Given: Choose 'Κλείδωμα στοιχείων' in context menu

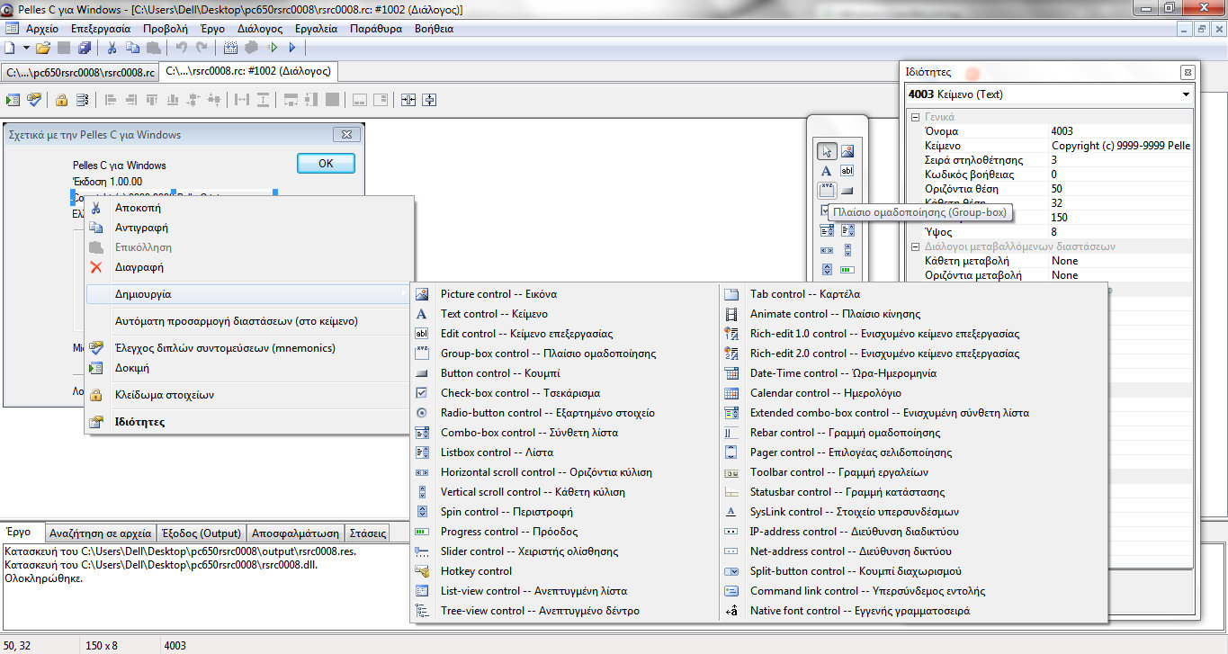Looking at the screenshot, I should click(249, 395).
